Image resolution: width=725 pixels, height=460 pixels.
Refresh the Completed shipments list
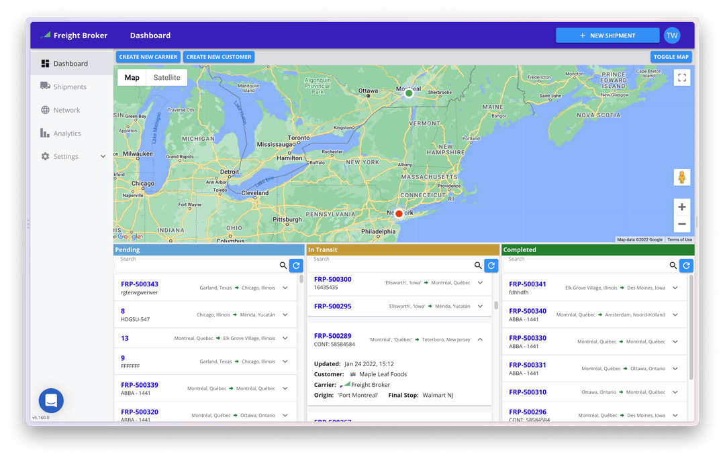pos(686,266)
